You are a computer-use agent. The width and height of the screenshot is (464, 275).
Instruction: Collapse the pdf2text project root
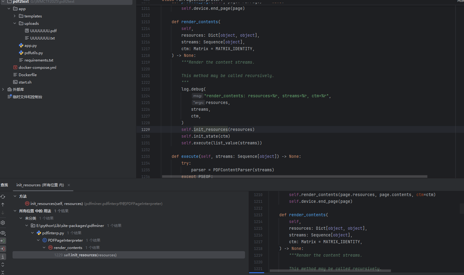point(3,2)
